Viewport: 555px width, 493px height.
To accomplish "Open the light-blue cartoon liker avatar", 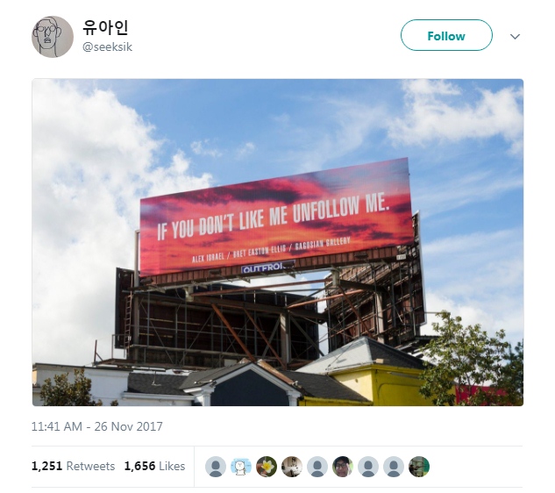I will 241,467.
